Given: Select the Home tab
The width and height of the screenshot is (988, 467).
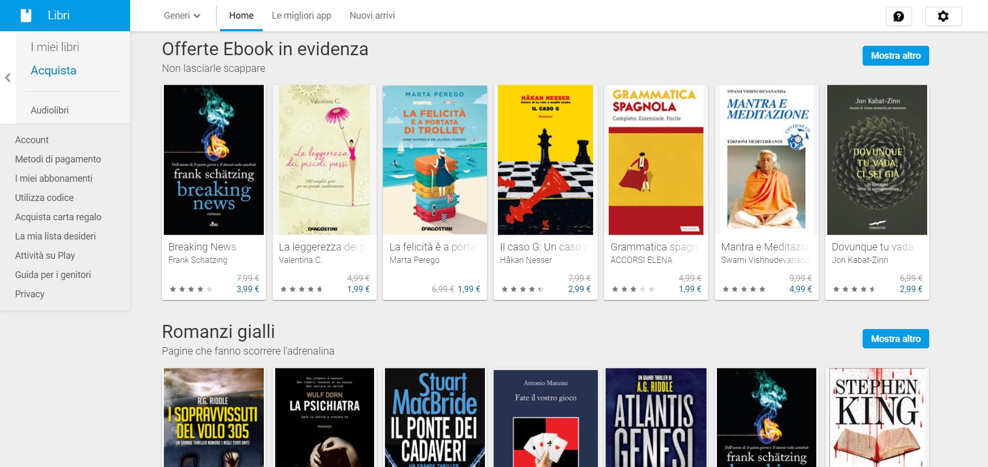Looking at the screenshot, I should coord(241,16).
